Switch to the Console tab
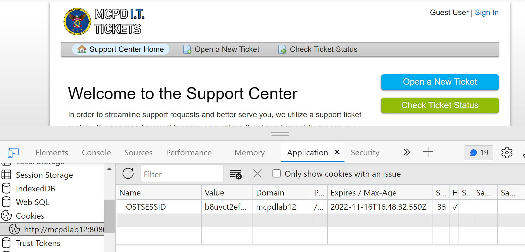 pos(96,153)
